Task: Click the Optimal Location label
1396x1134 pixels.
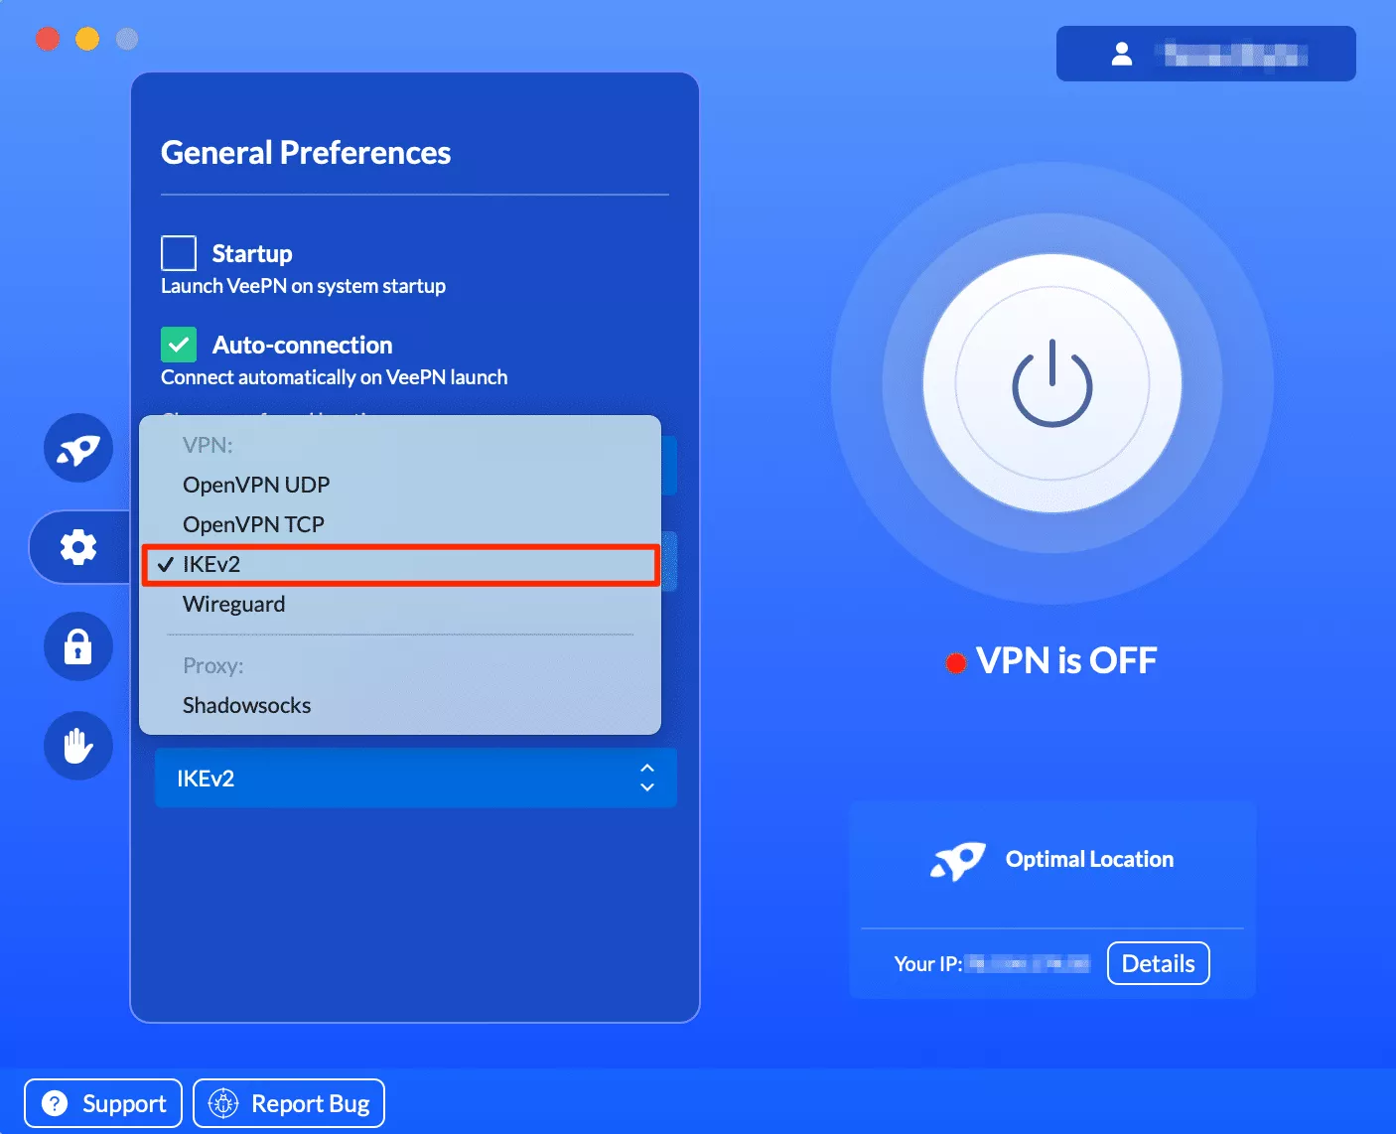Action: 1089,859
